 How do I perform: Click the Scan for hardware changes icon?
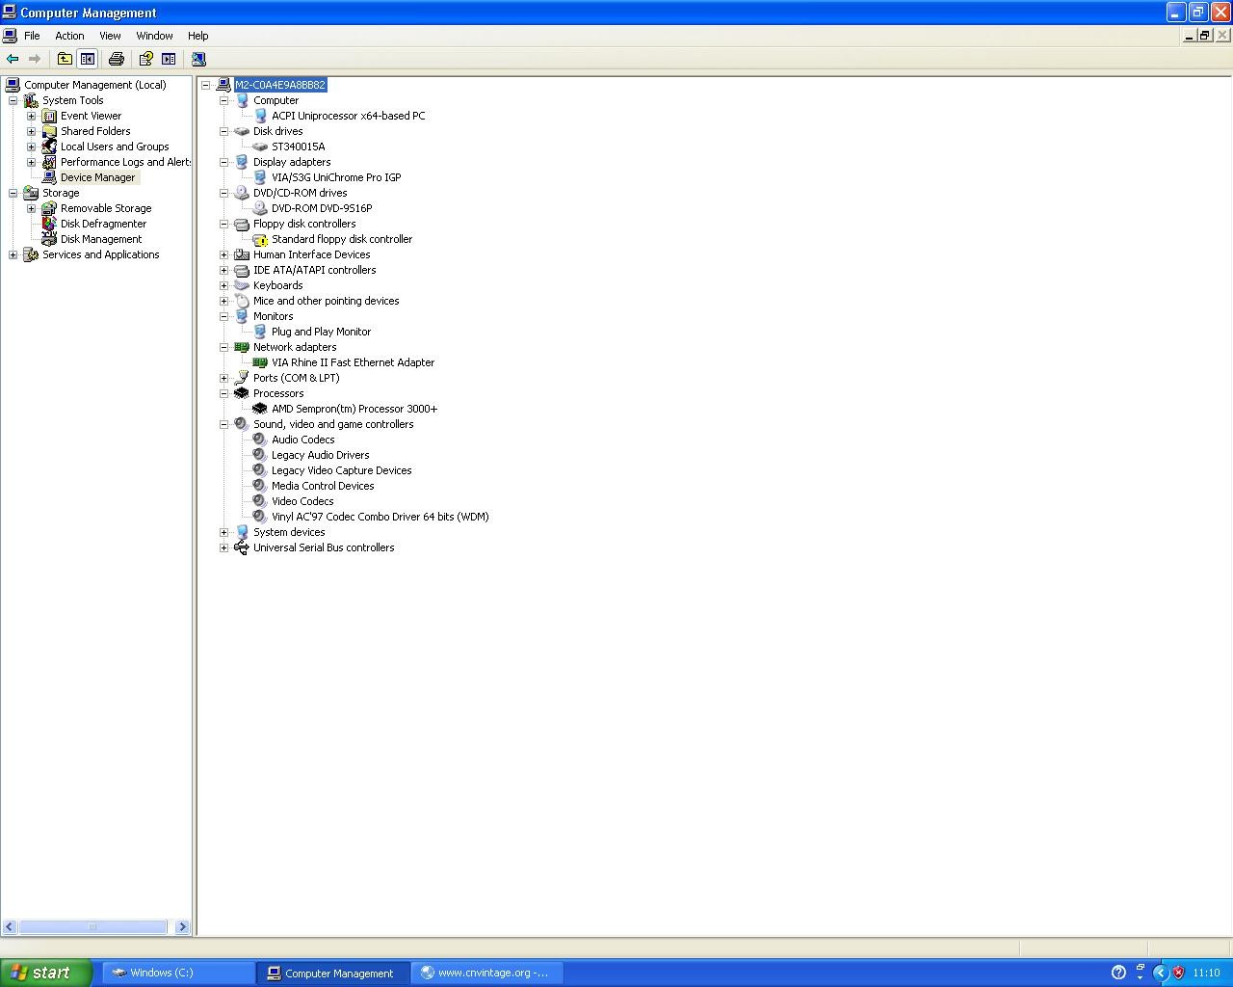198,59
